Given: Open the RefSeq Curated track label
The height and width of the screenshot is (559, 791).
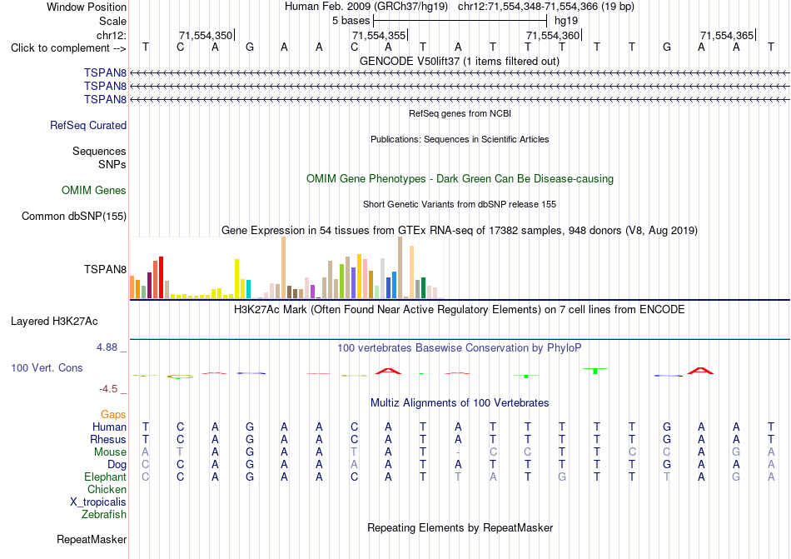Looking at the screenshot, I should (88, 125).
